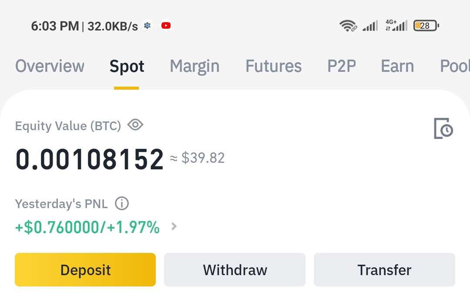The width and height of the screenshot is (470, 303).
Task: Open the P2P tab
Action: pos(342,66)
